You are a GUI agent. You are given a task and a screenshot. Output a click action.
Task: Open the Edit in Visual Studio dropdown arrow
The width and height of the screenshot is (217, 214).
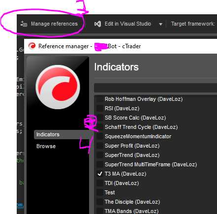(160, 24)
